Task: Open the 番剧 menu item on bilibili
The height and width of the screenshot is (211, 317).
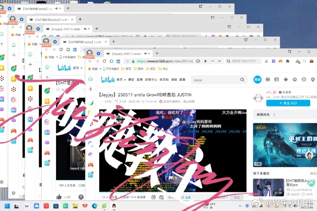Action: (131, 79)
